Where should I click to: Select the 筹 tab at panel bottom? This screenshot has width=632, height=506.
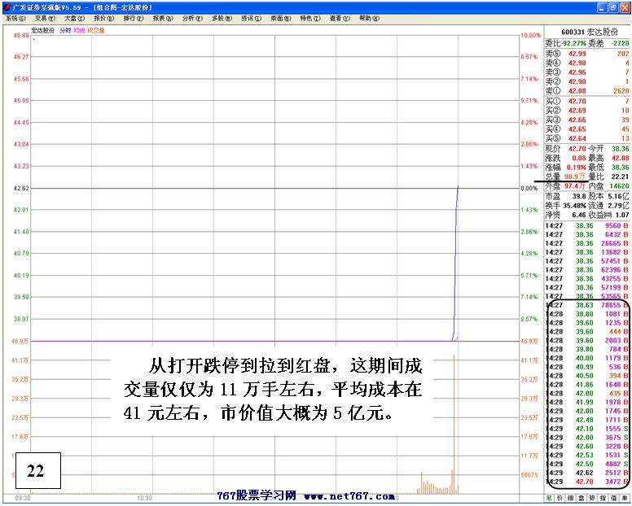625,498
